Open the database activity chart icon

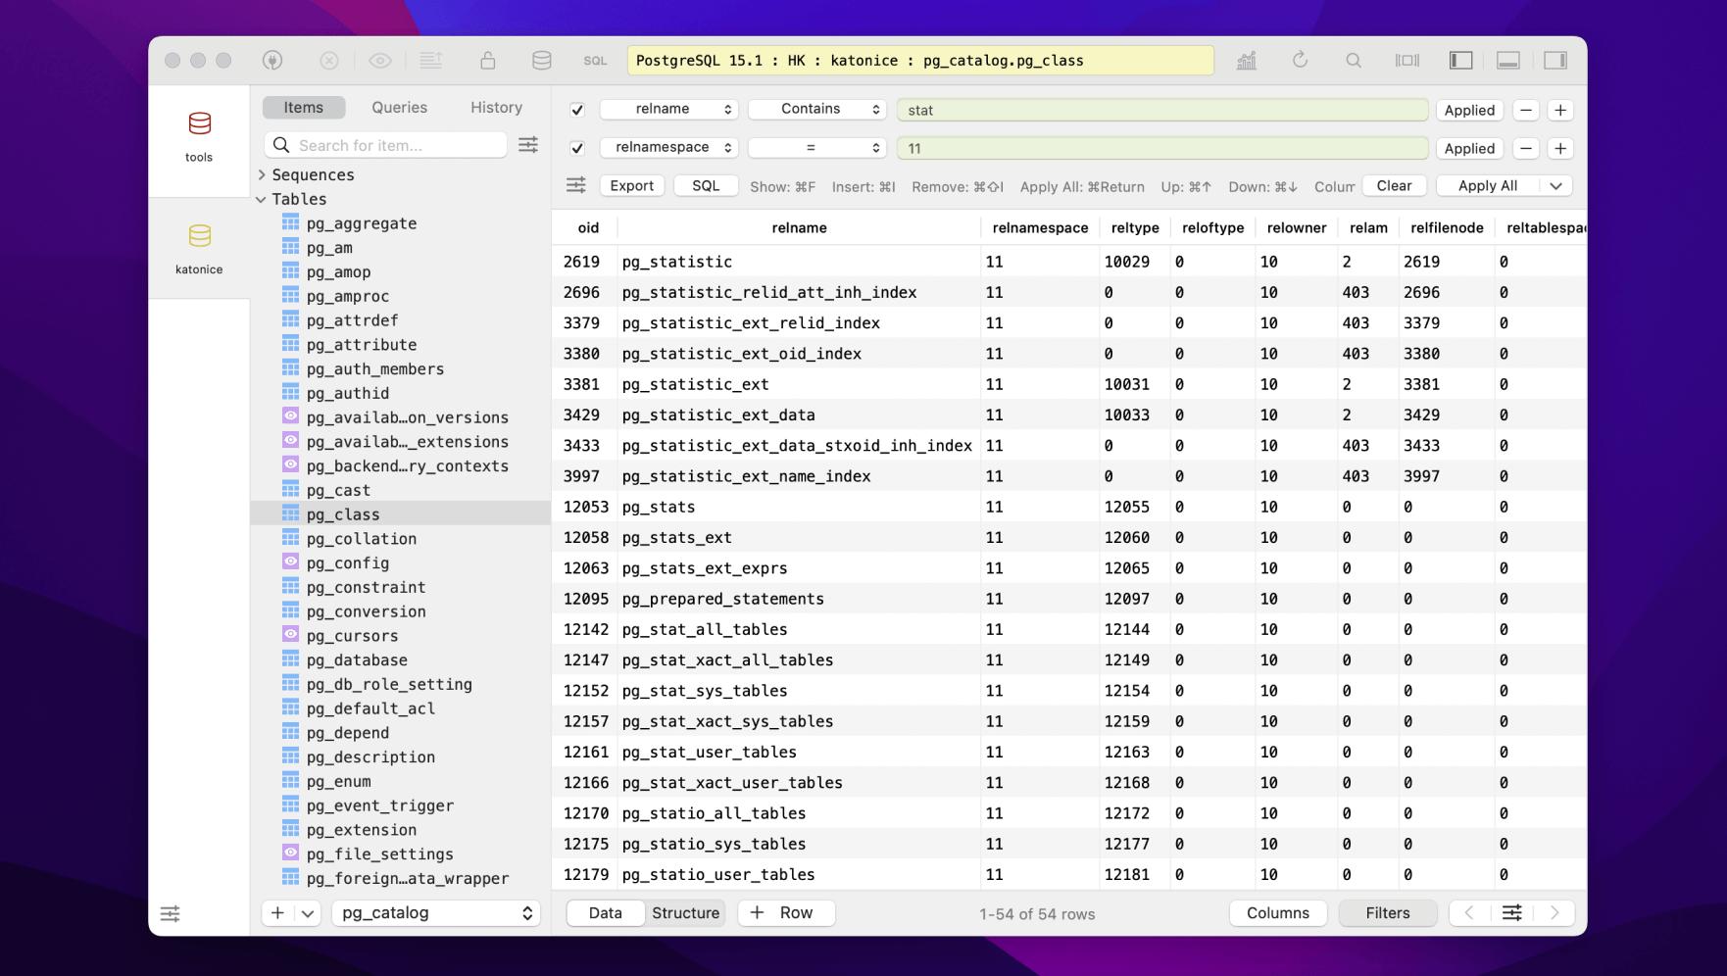[x=1247, y=60]
